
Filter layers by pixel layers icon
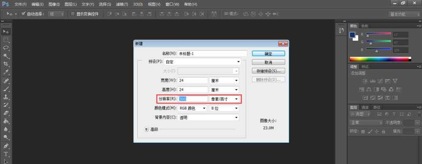click(x=379, y=114)
